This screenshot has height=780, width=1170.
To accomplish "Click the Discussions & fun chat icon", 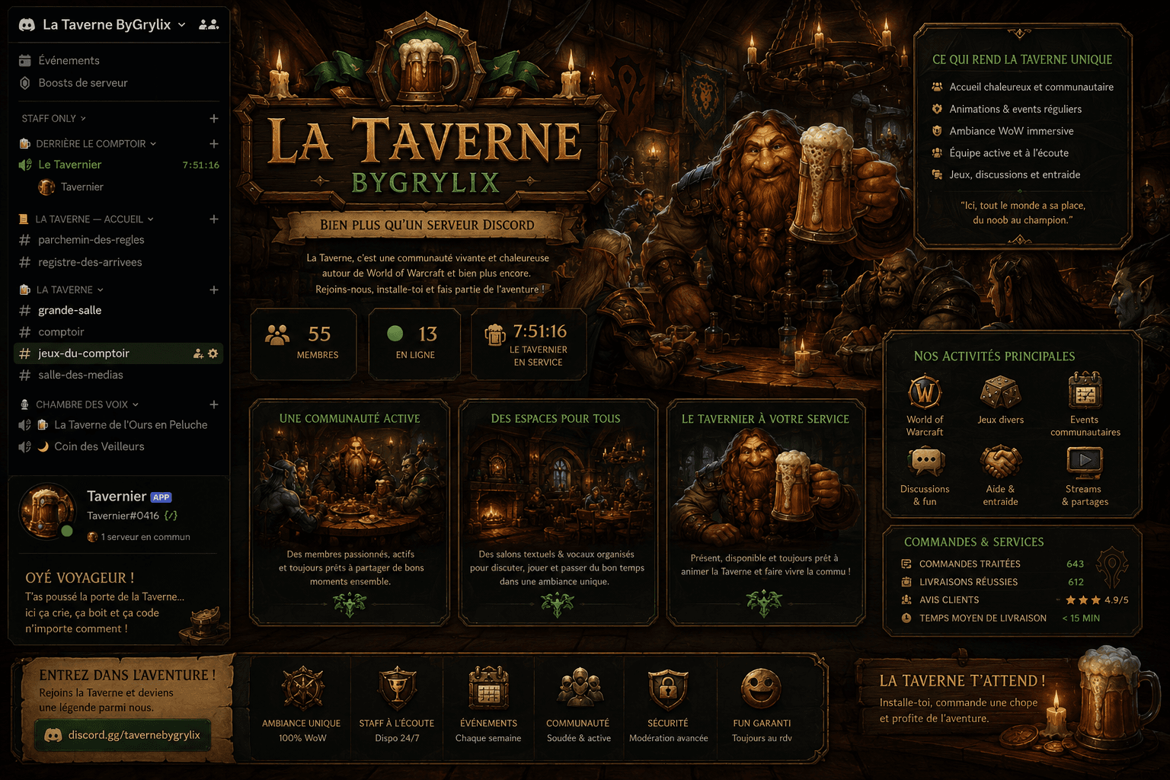I will click(925, 462).
